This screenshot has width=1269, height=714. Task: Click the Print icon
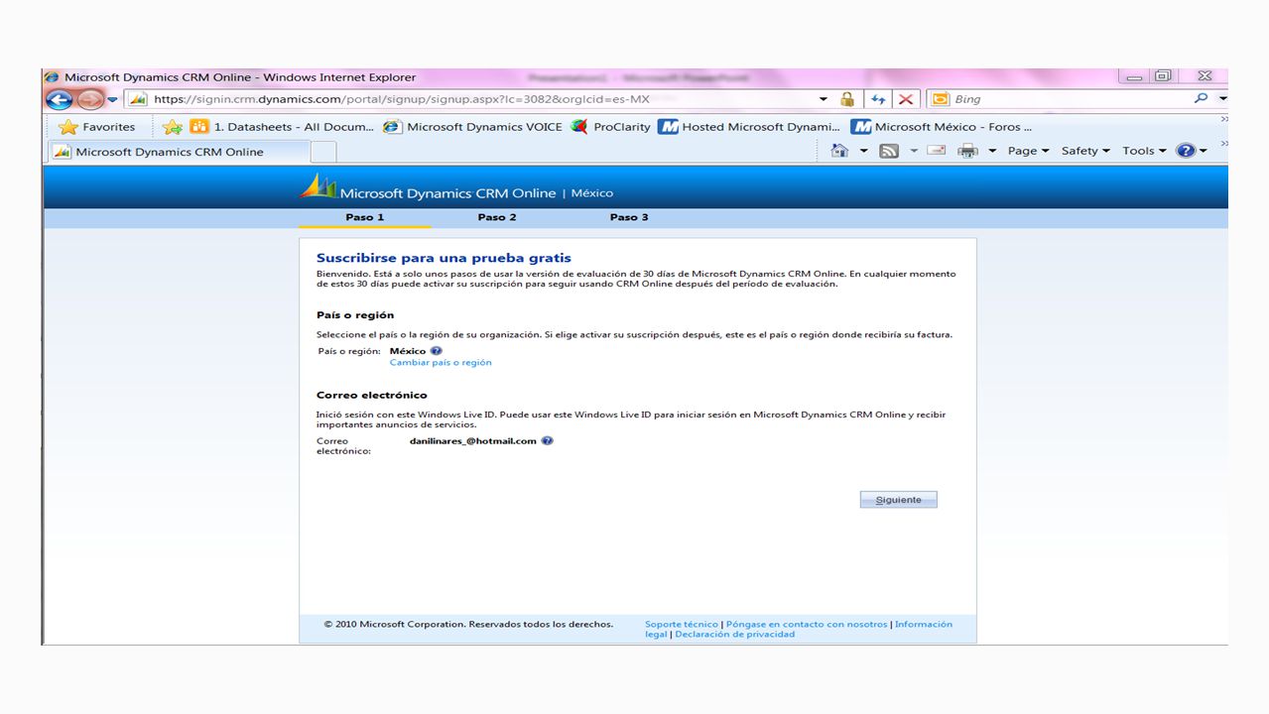click(967, 151)
